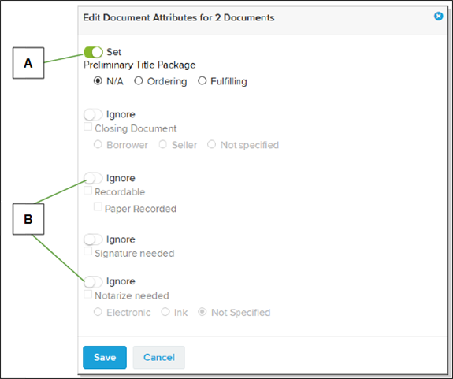This screenshot has height=379, width=453.
Task: Check the Closing Document checkbox
Action: pyautogui.click(x=87, y=127)
